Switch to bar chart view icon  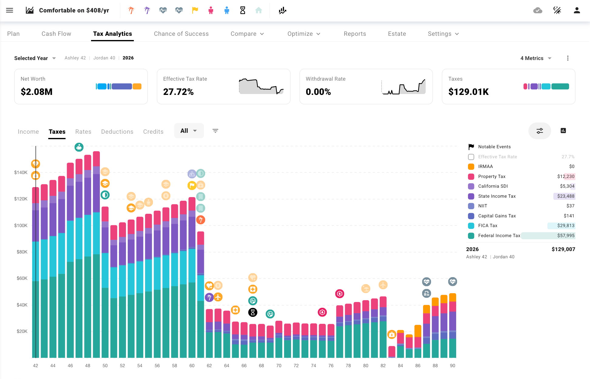click(x=563, y=131)
